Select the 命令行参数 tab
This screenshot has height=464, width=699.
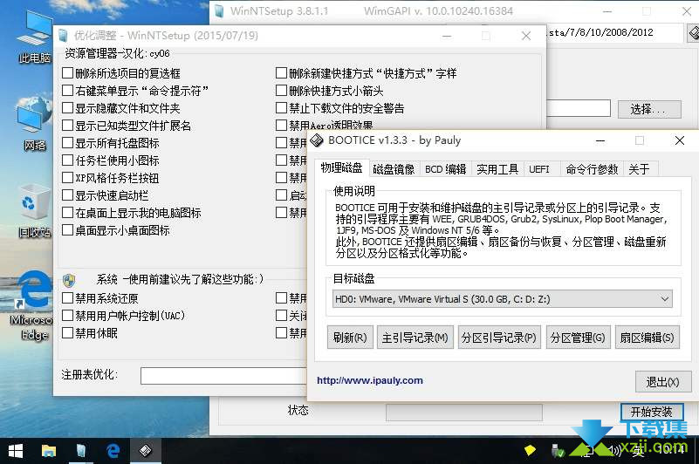[592, 169]
